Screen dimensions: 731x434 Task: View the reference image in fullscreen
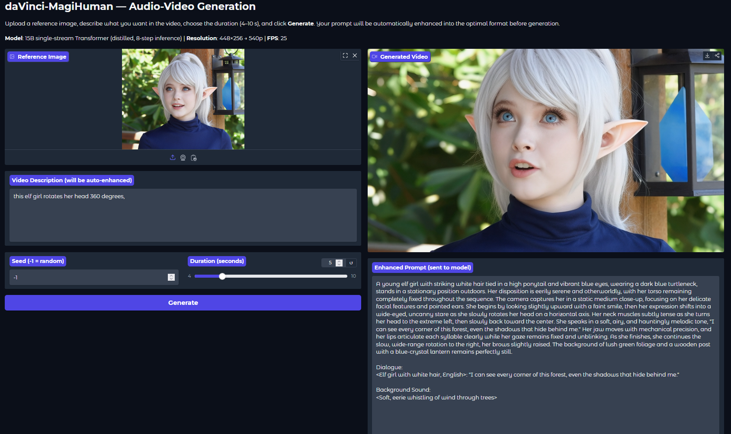point(345,56)
